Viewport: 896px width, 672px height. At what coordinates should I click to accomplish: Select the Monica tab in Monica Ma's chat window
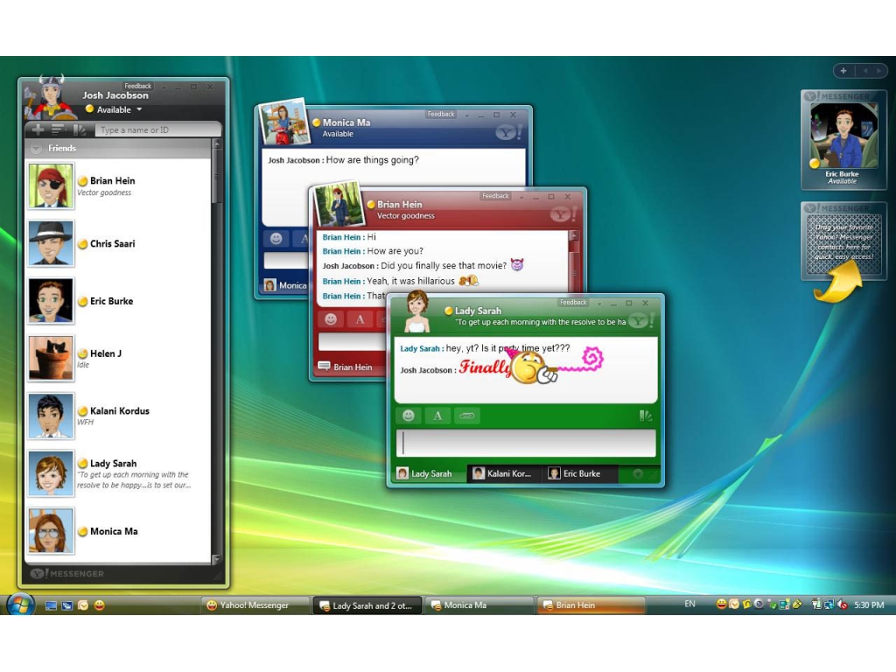click(x=286, y=285)
